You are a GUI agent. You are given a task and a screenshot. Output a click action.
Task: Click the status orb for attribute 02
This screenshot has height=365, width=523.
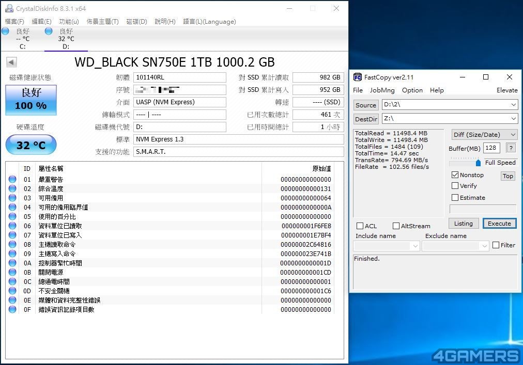(x=12, y=188)
